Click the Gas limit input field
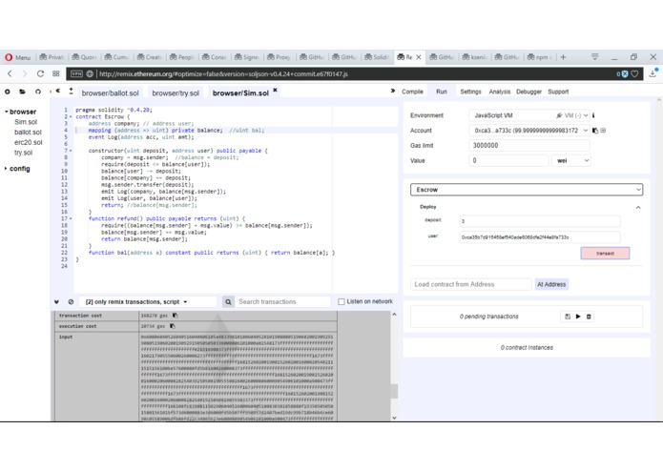Viewport: 663px width, 471px height. [528, 145]
